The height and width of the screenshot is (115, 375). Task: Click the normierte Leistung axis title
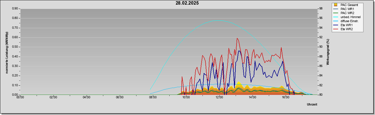7,52
